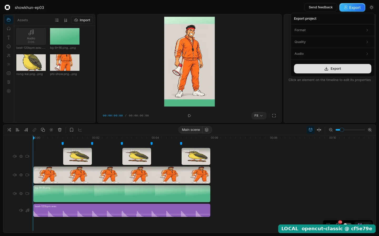Viewport: 379px width, 236px height.
Task: Click the graph editor icon
Action: point(80,130)
